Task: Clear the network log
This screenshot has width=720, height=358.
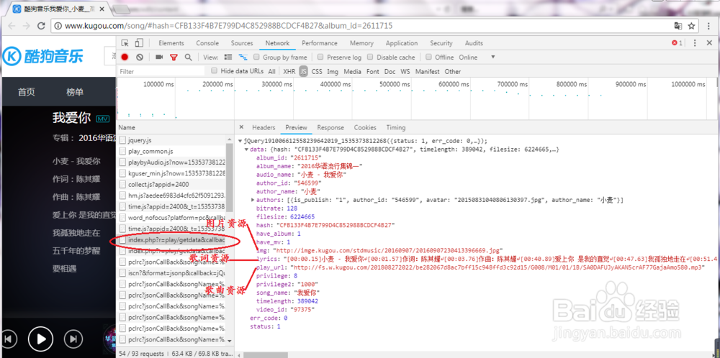Action: [140, 58]
